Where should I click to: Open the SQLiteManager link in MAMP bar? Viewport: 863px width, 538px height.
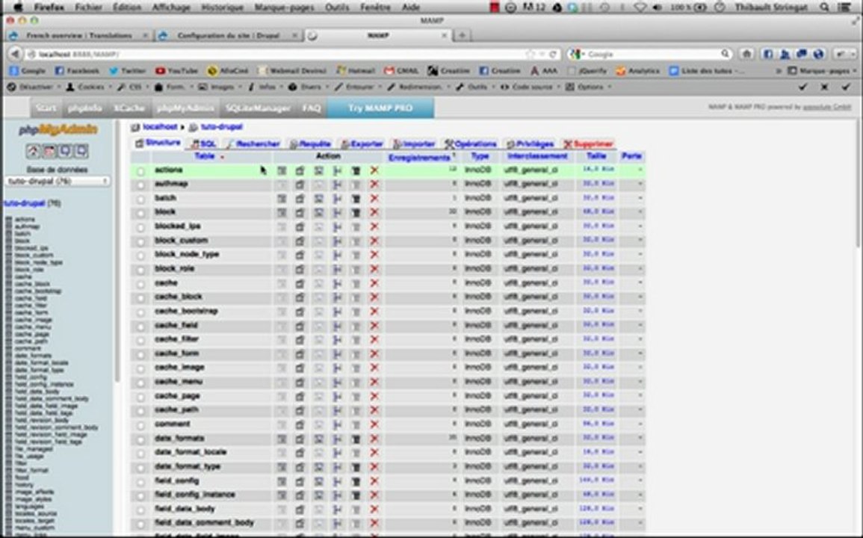pyautogui.click(x=258, y=108)
